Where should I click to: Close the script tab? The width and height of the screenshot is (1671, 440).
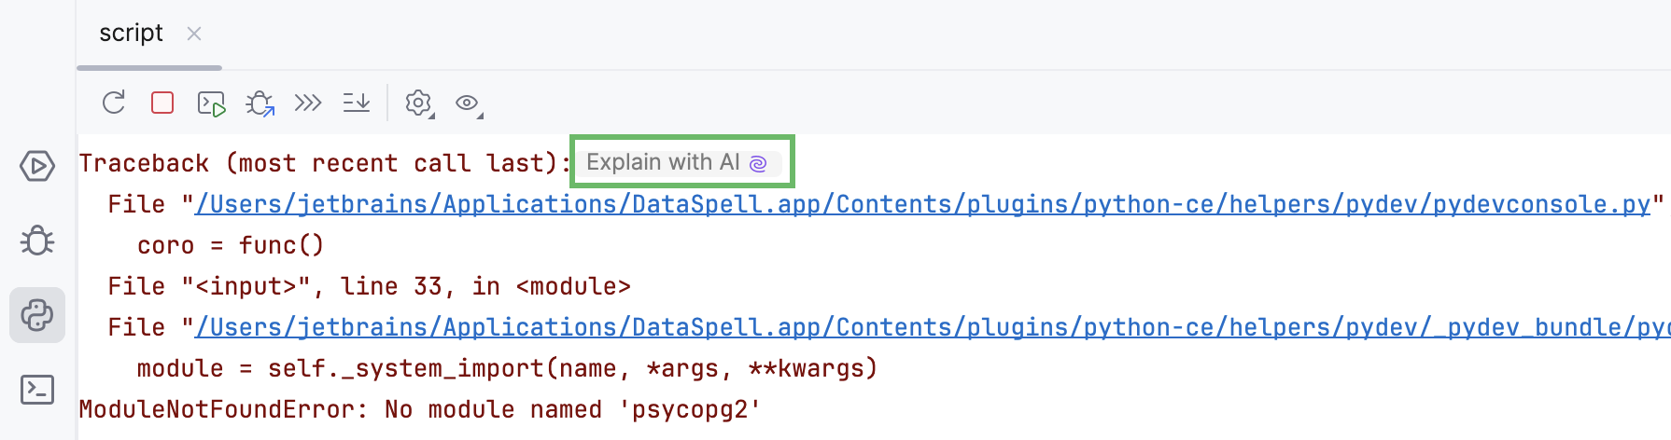click(194, 34)
